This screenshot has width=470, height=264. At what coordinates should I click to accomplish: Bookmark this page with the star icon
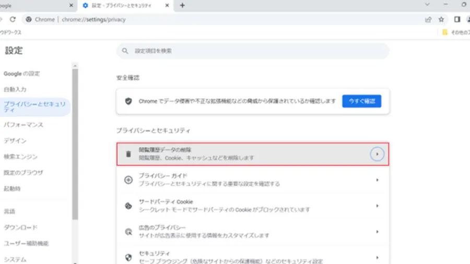(441, 19)
